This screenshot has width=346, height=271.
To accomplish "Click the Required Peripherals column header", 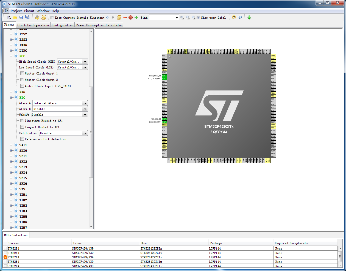I will pyautogui.click(x=305, y=243).
